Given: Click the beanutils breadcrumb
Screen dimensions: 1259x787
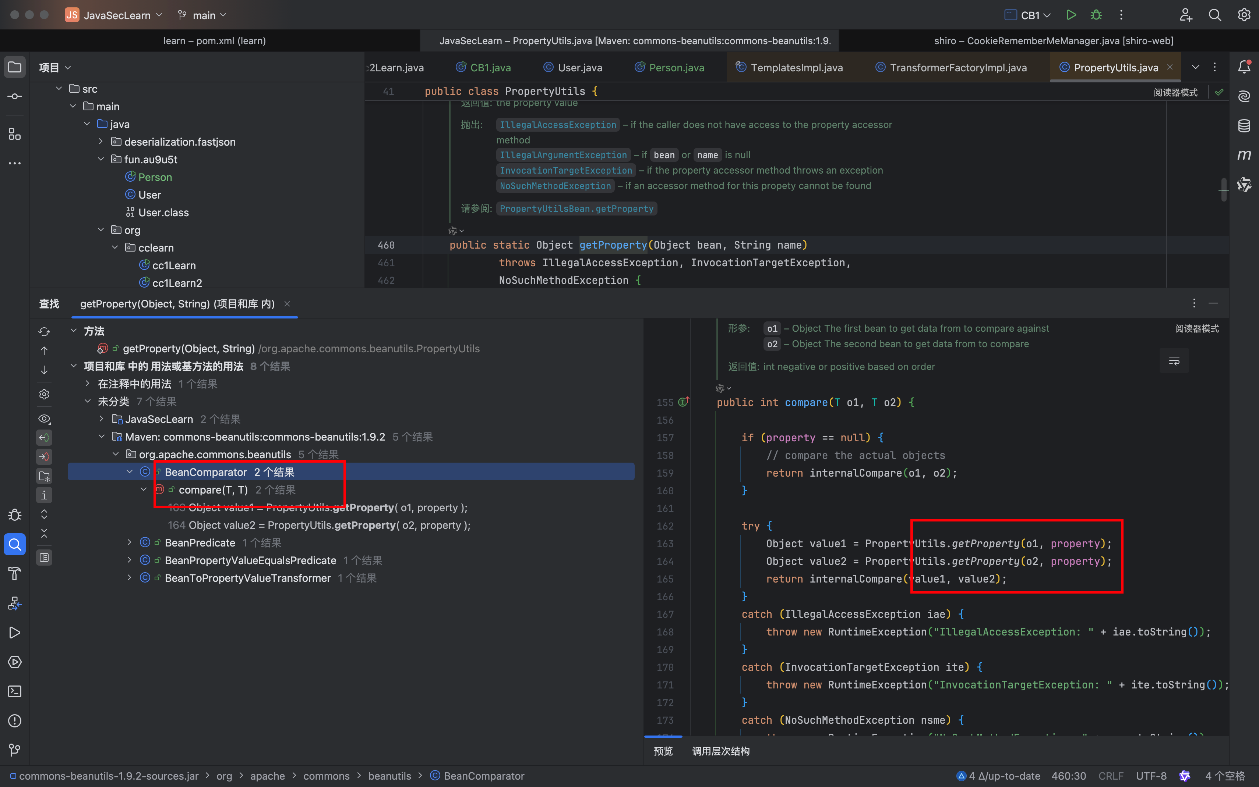Looking at the screenshot, I should click(x=389, y=776).
